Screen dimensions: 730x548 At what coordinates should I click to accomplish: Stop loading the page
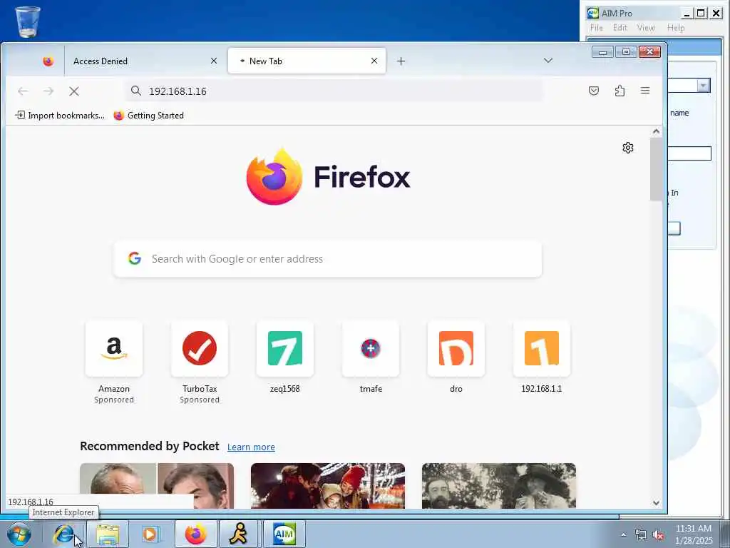74,91
